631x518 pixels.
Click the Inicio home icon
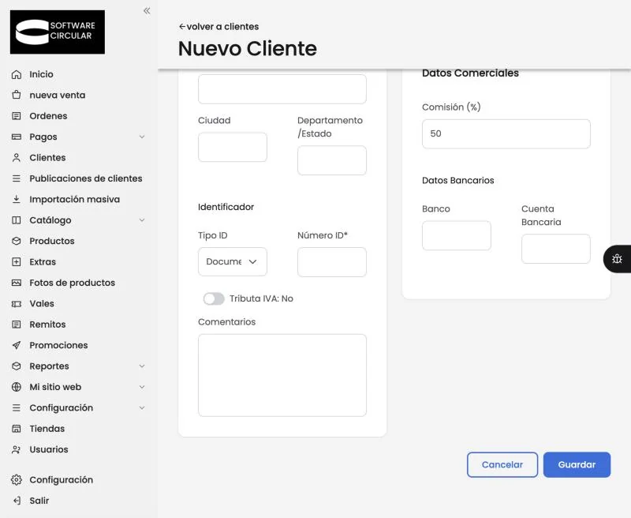17,74
